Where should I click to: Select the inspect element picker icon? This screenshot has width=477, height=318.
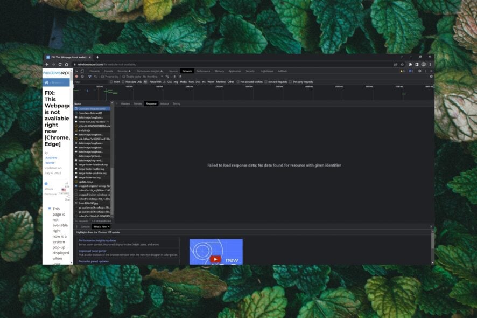[76, 71]
